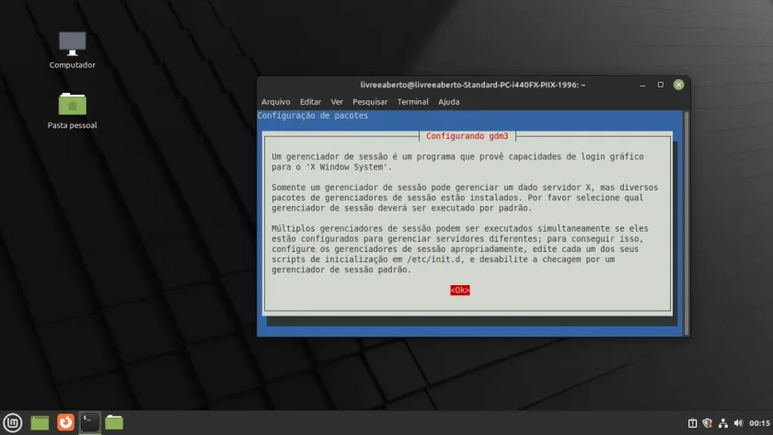Screen dimensions: 773x435
Task: Click the 'Configuração de pacotes' header text
Action: 313,116
